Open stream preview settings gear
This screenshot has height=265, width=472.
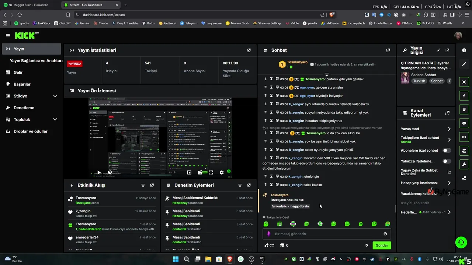tap(222, 172)
